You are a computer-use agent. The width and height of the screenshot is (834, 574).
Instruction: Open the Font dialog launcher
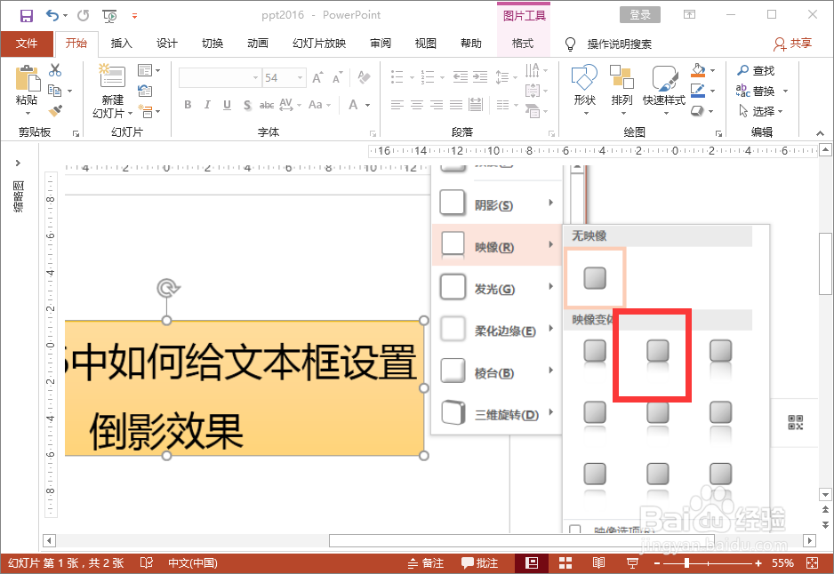[373, 133]
